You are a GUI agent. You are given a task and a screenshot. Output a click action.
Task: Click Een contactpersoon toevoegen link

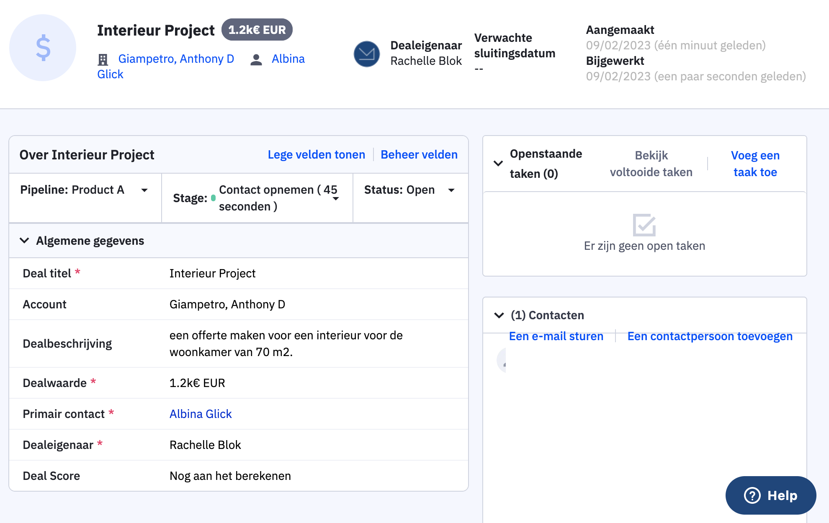click(x=710, y=336)
